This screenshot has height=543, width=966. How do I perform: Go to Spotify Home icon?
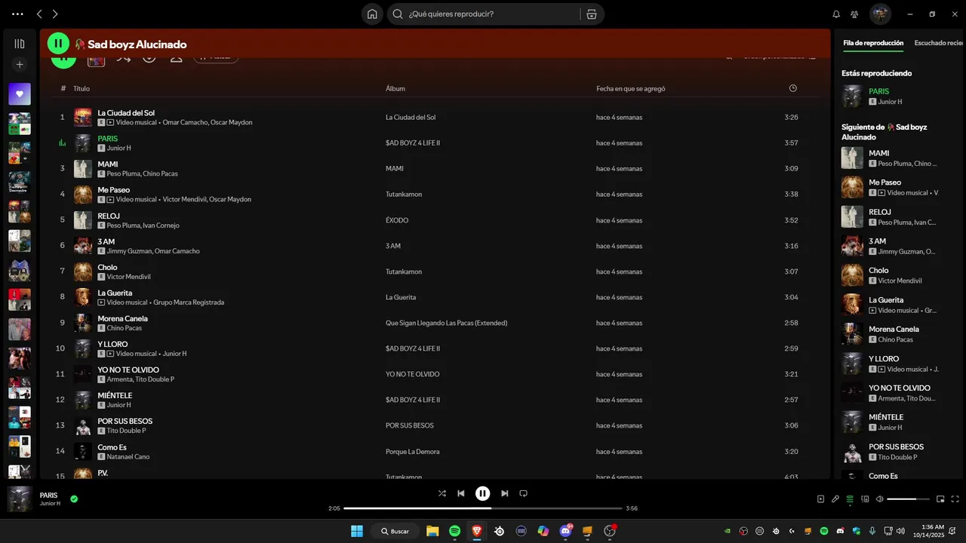point(372,14)
